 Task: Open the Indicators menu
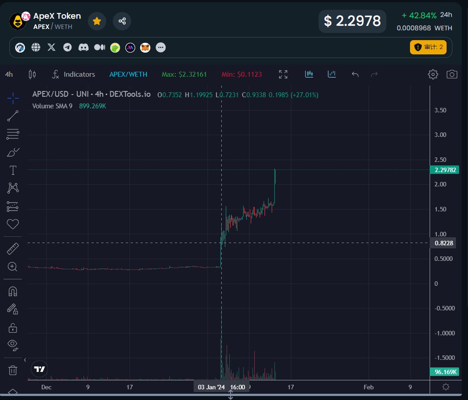point(74,74)
